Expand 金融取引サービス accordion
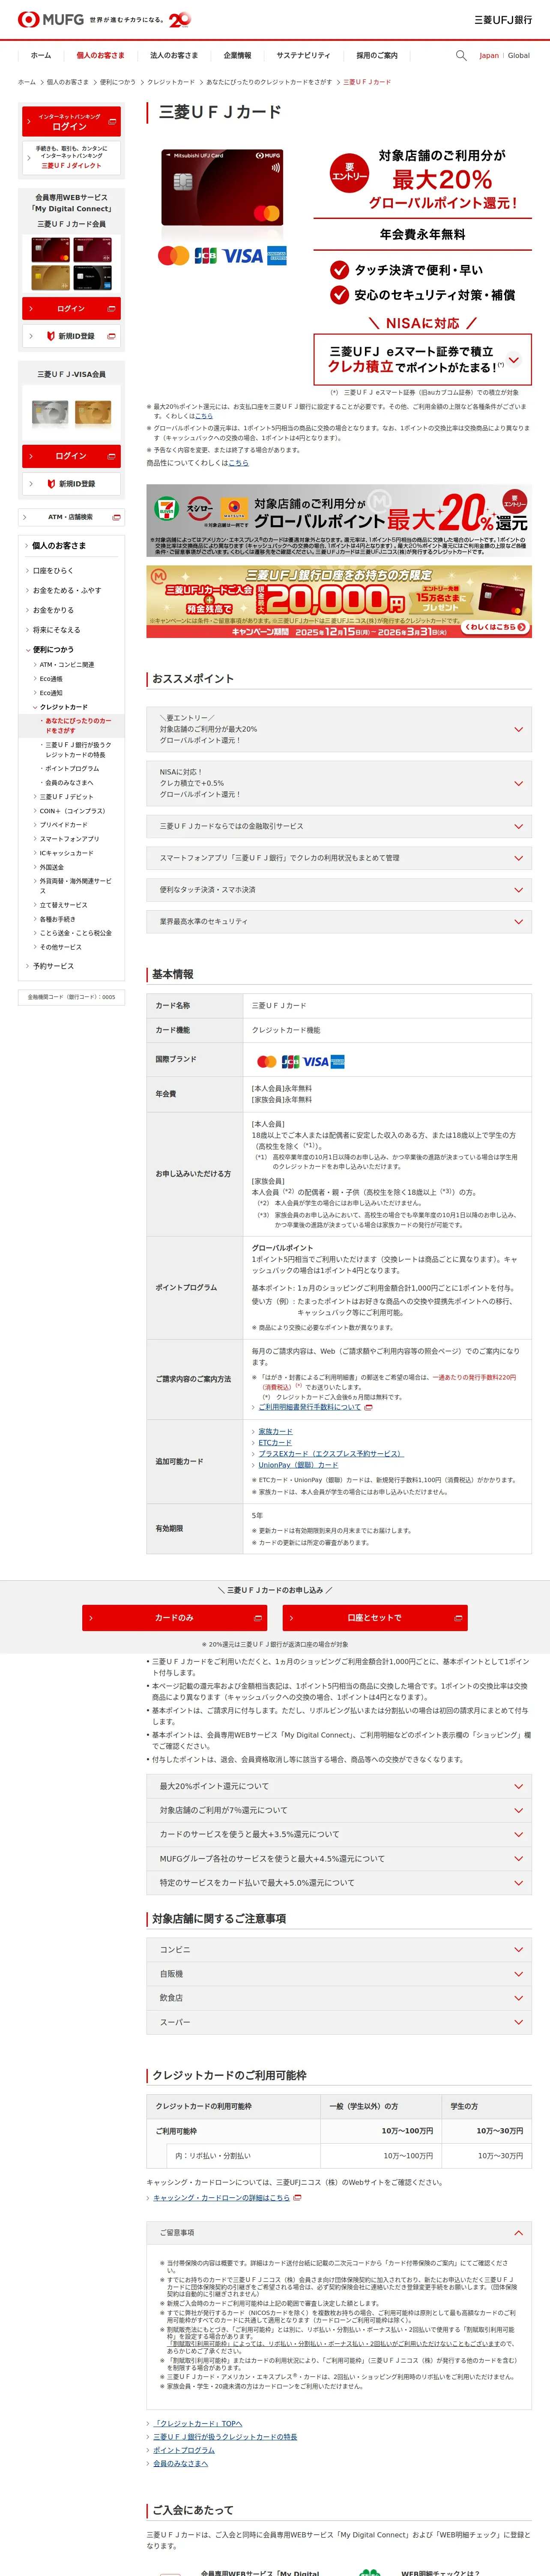550x2576 pixels. tap(338, 826)
